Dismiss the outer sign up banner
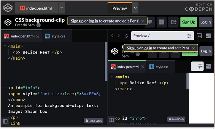The image size is (215, 129). (143, 21)
